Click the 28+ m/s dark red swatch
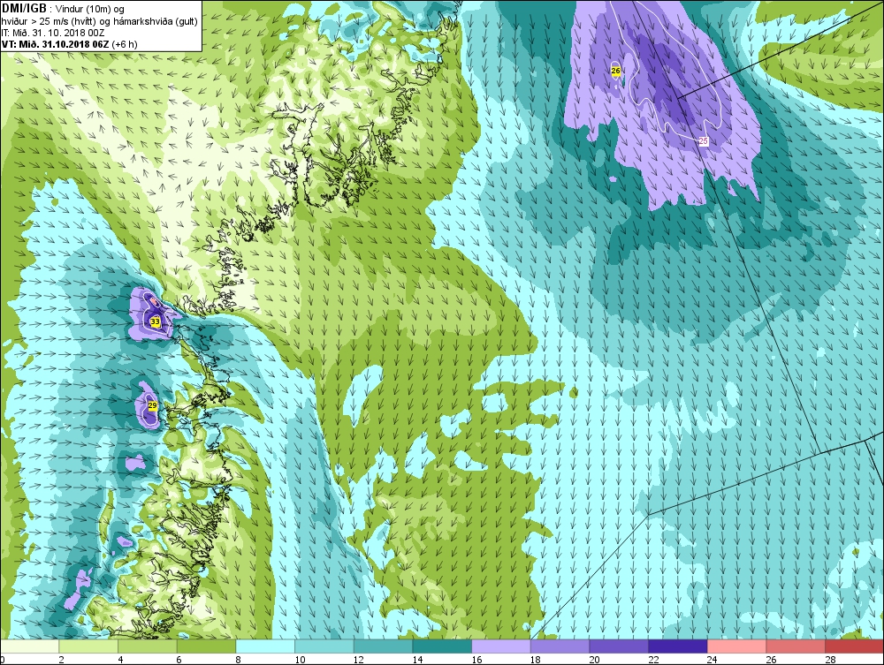This screenshot has width=884, height=665. [854, 646]
